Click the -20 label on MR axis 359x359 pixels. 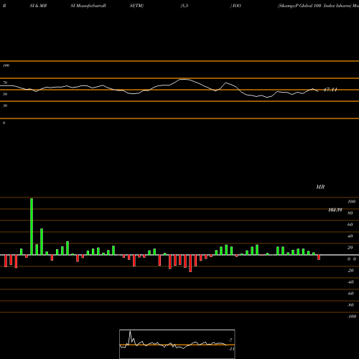click(x=350, y=271)
